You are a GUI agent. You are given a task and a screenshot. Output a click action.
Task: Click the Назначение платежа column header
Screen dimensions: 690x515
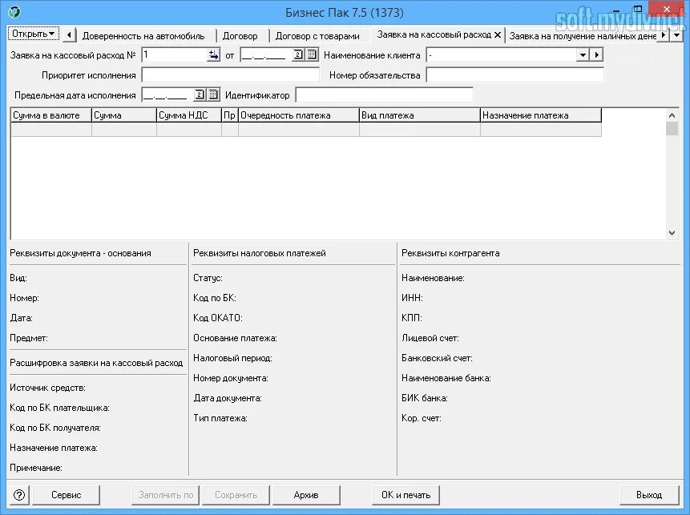tap(541, 115)
